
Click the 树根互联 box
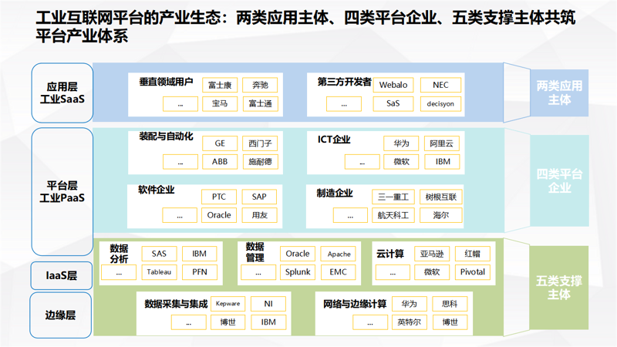(440, 197)
